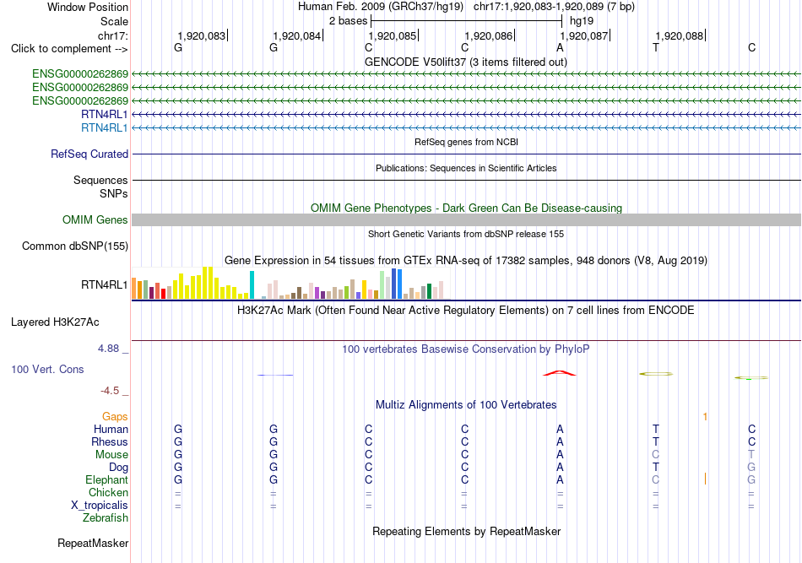Click the dark blue RTN4RL1 gene label

pyautogui.click(x=105, y=114)
